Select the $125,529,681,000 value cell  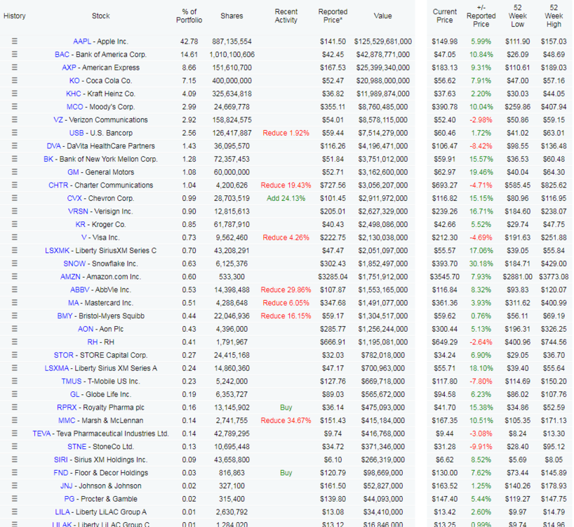[x=382, y=41]
